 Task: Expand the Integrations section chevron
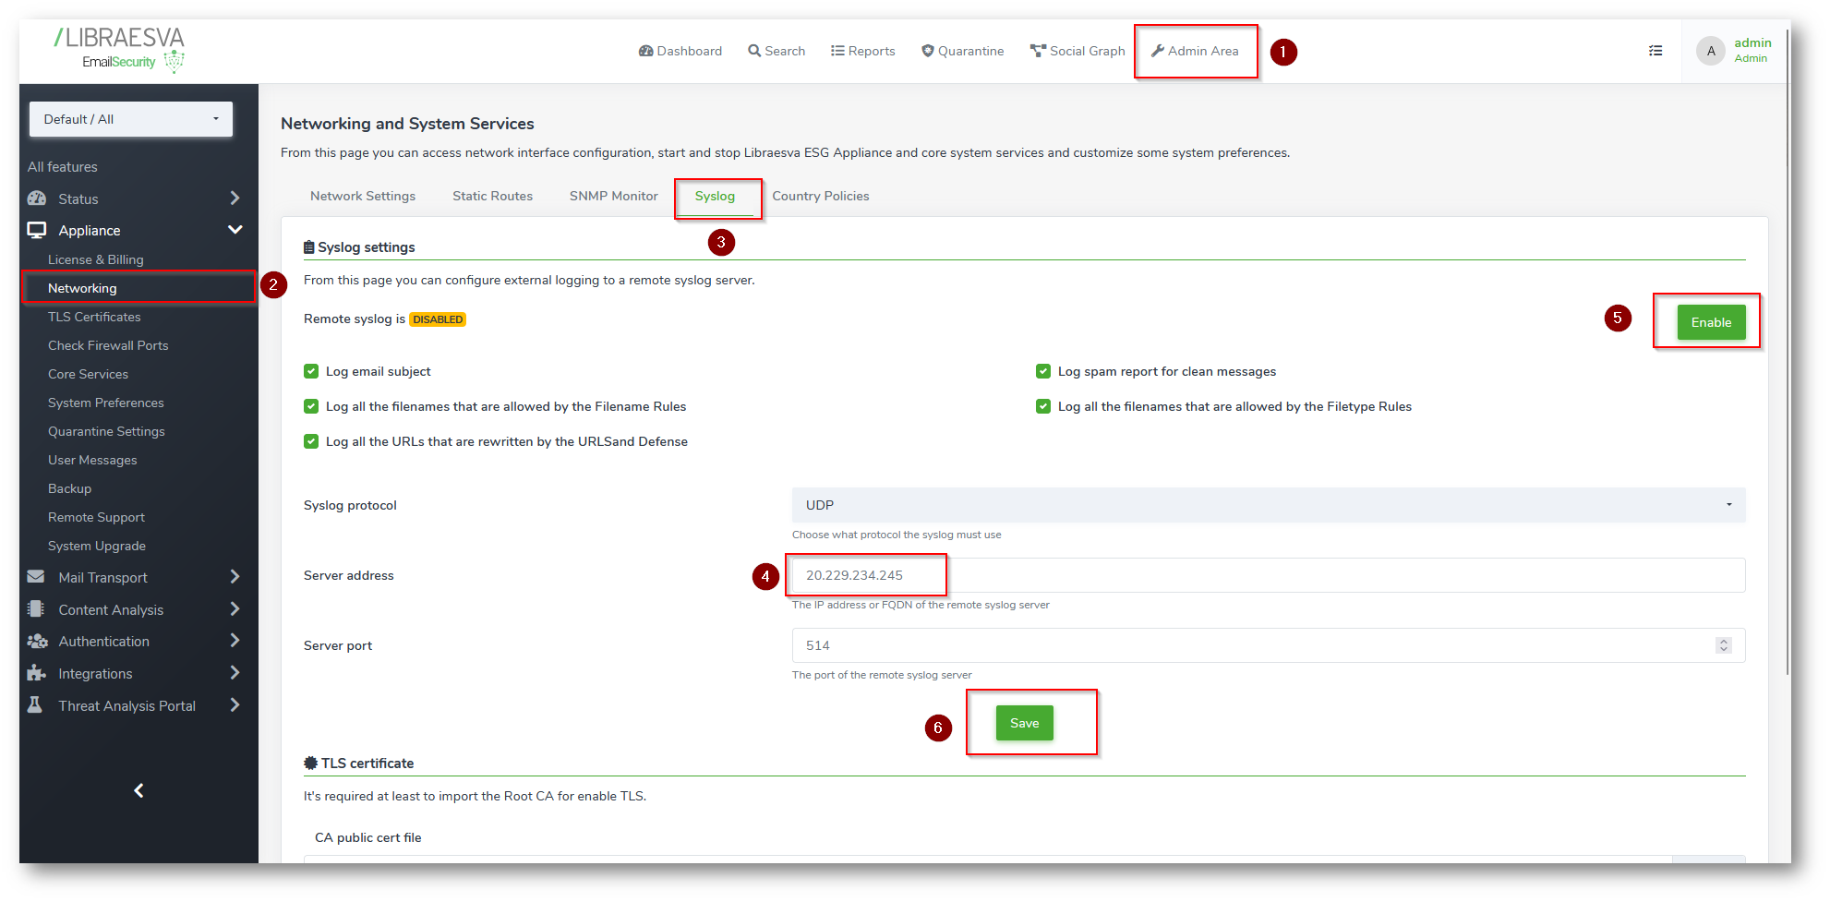click(x=235, y=673)
